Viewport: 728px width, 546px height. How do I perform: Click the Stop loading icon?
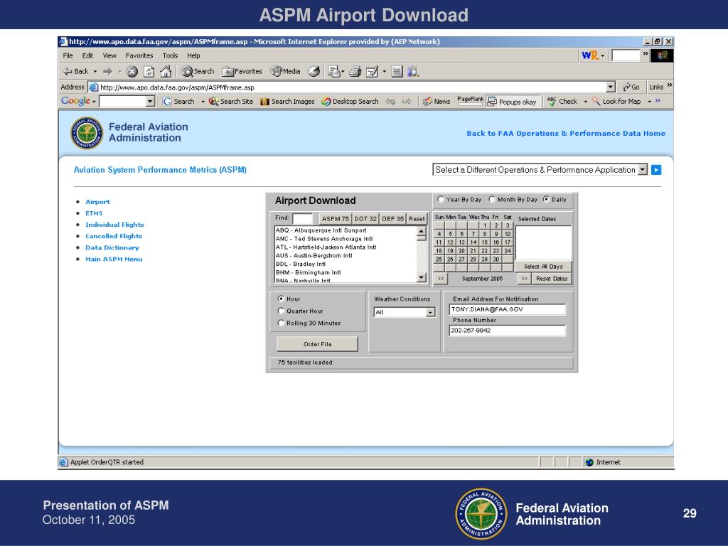(132, 72)
